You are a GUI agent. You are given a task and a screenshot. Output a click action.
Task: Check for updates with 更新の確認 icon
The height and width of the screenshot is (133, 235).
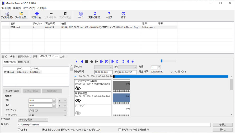pos(95,14)
